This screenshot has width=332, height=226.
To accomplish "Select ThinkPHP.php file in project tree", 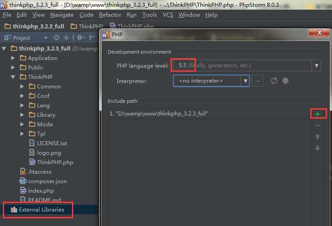I will [51, 162].
